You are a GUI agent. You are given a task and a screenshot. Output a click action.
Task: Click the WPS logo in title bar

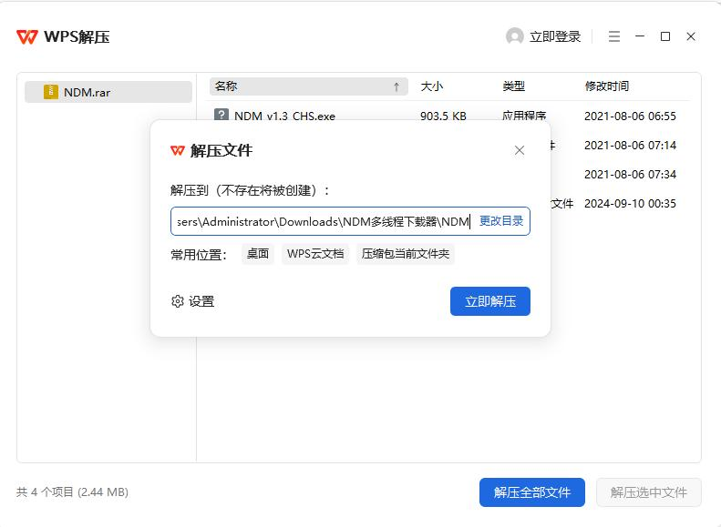point(26,36)
